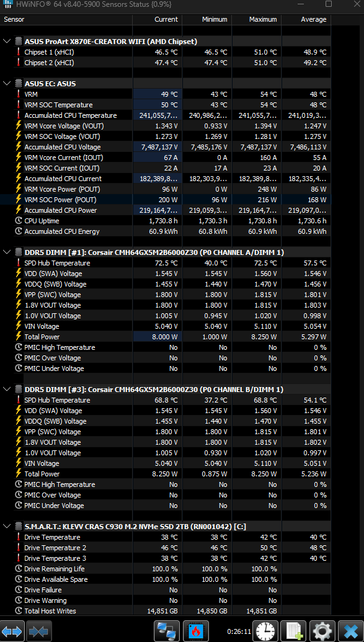Click the Sensor column header
This screenshot has height=642, width=364.
[x=66, y=19]
